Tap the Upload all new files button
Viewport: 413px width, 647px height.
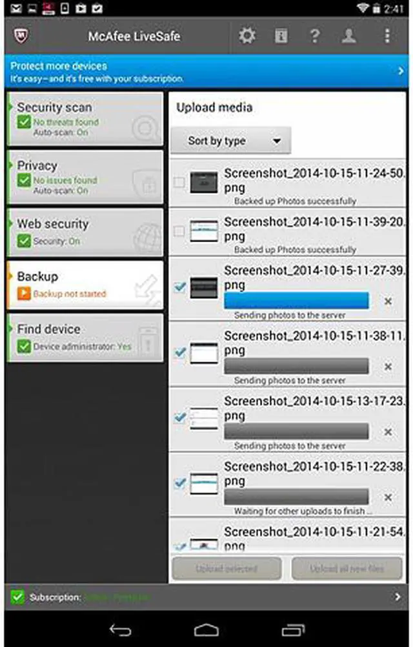click(x=347, y=569)
